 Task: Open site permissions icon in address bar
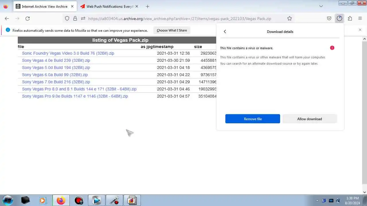pyautogui.click(x=83, y=18)
